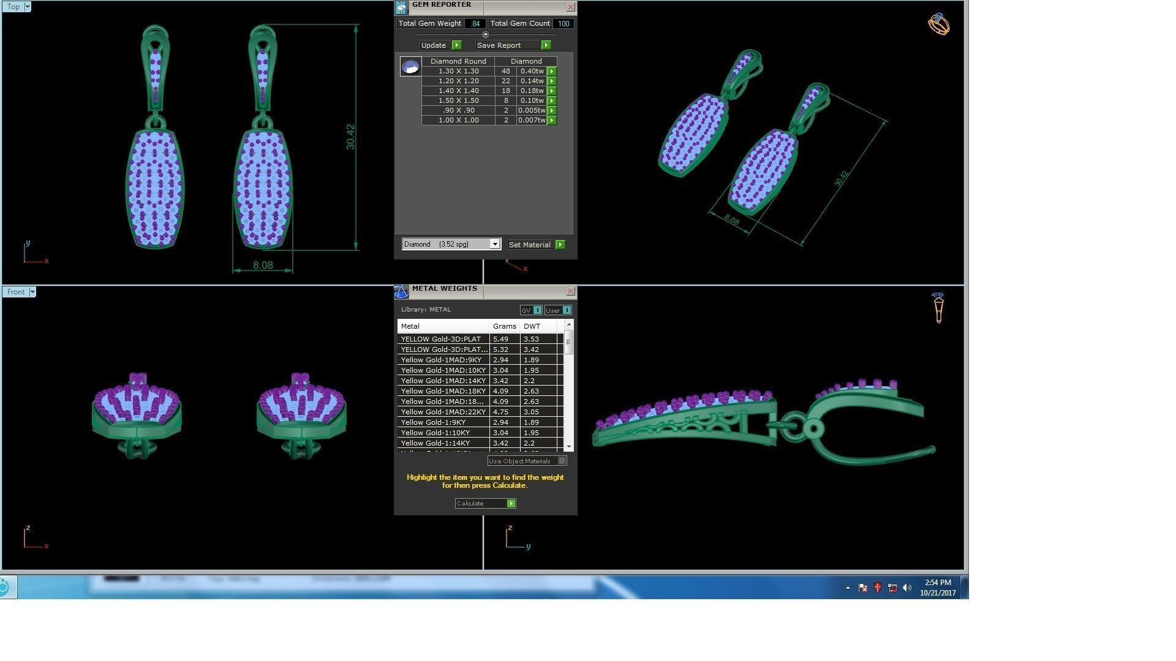
Task: Click green arrow for 1.00 X 1.00 row
Action: coord(551,120)
